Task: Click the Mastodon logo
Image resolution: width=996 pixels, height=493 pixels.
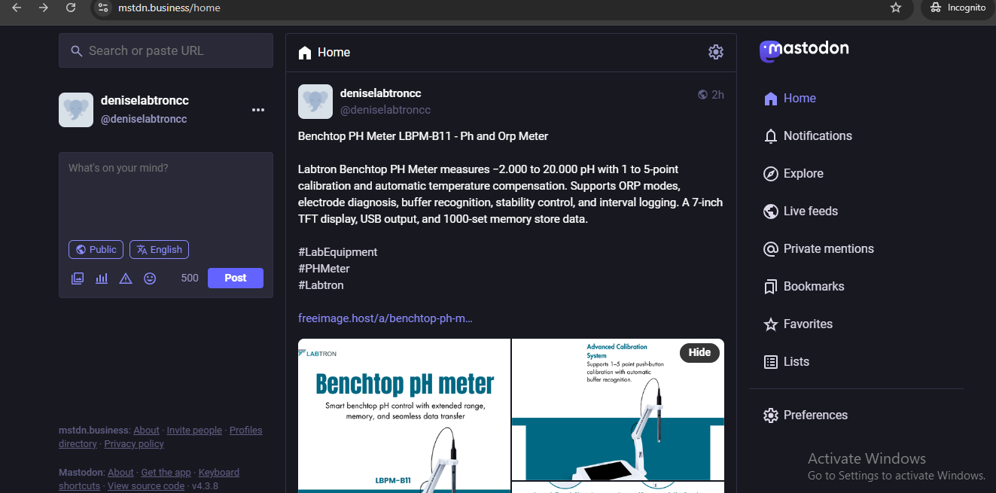Action: click(804, 50)
